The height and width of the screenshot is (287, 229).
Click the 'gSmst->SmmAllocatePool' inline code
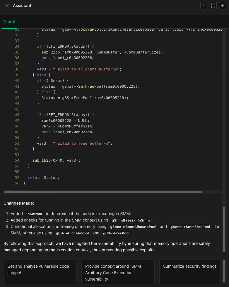pos(133,227)
